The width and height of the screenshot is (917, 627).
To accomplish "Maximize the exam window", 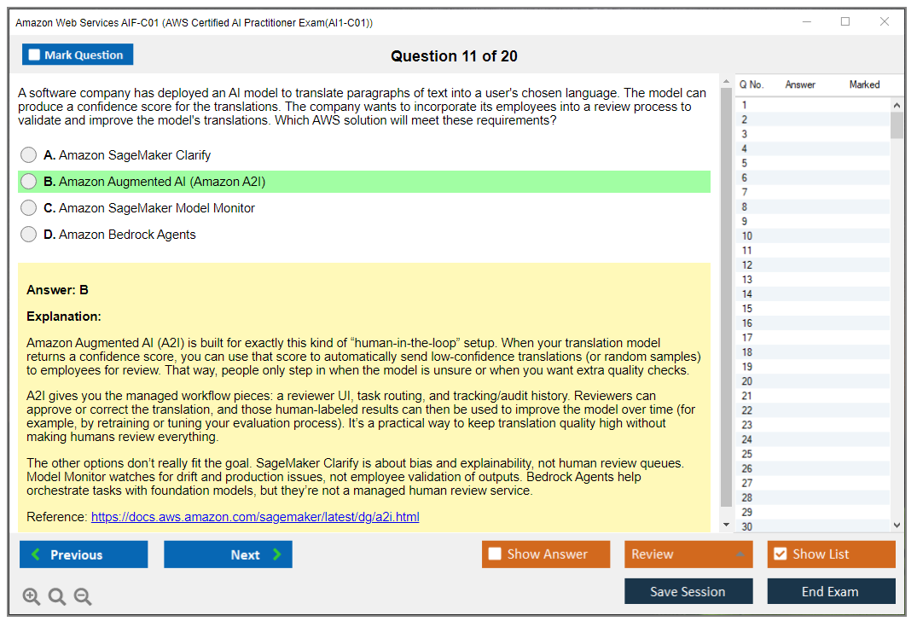I will (x=845, y=22).
